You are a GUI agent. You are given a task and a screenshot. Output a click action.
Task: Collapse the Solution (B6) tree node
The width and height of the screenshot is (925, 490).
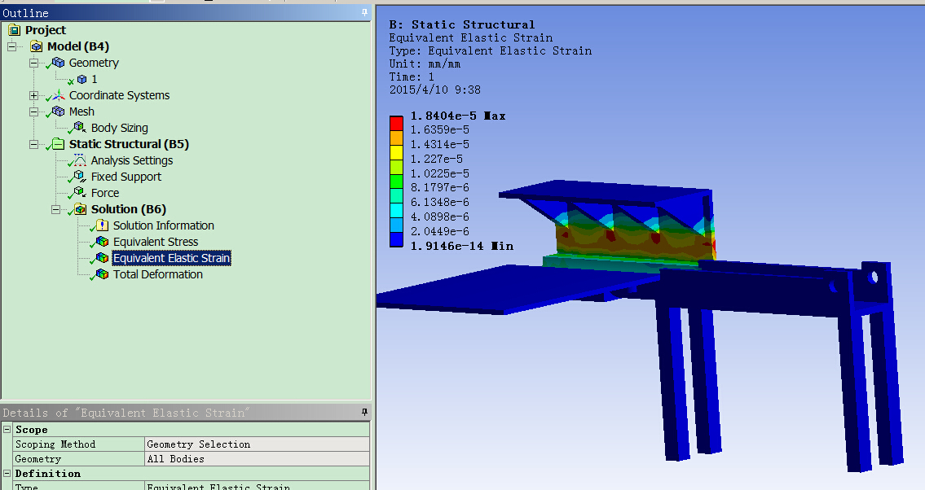[55, 209]
